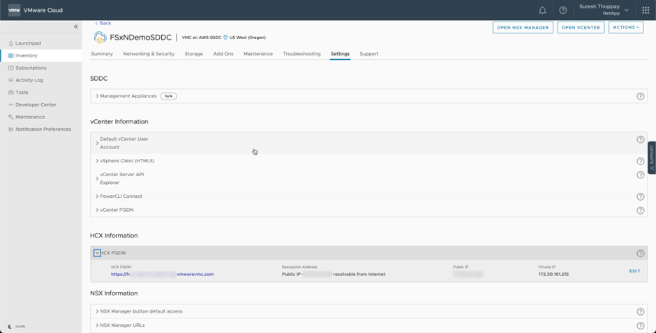Open the apps grid icon
Screen dimensions: 656x333
645,10
